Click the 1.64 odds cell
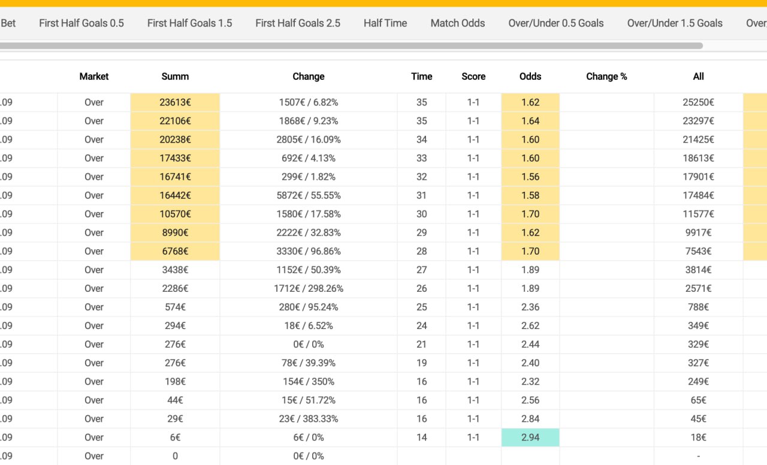This screenshot has width=767, height=465. click(530, 121)
